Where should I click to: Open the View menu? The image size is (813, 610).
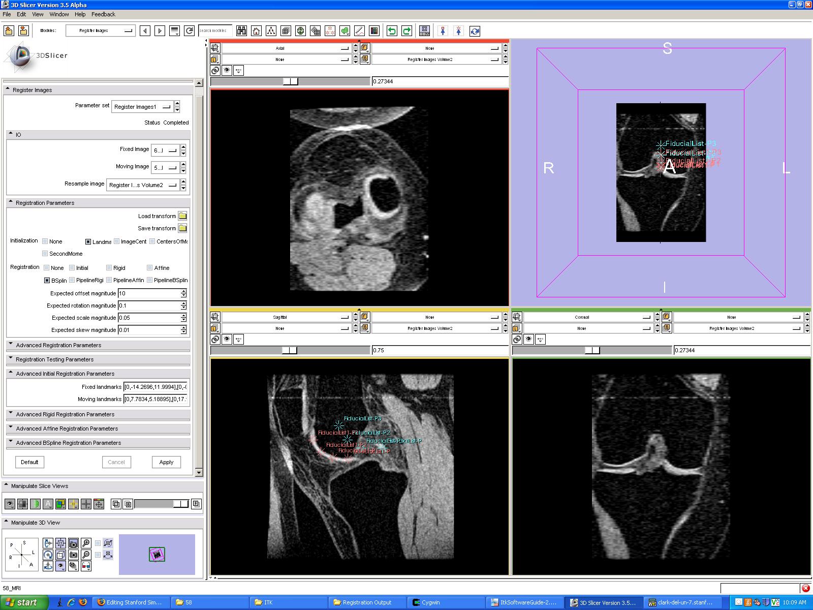point(38,14)
